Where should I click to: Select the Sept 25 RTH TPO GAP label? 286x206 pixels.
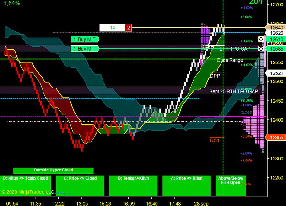[233, 91]
